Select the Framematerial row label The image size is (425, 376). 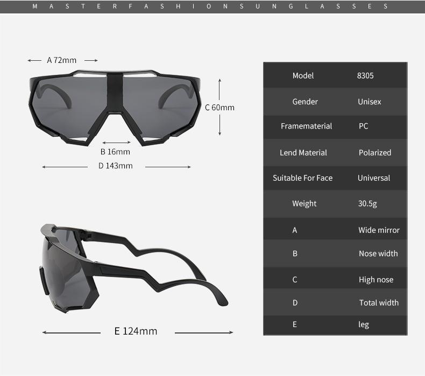coord(306,126)
